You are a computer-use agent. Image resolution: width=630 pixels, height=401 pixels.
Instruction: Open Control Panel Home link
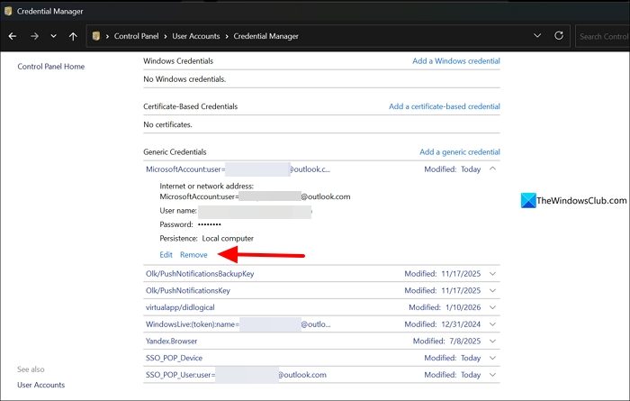pyautogui.click(x=51, y=67)
